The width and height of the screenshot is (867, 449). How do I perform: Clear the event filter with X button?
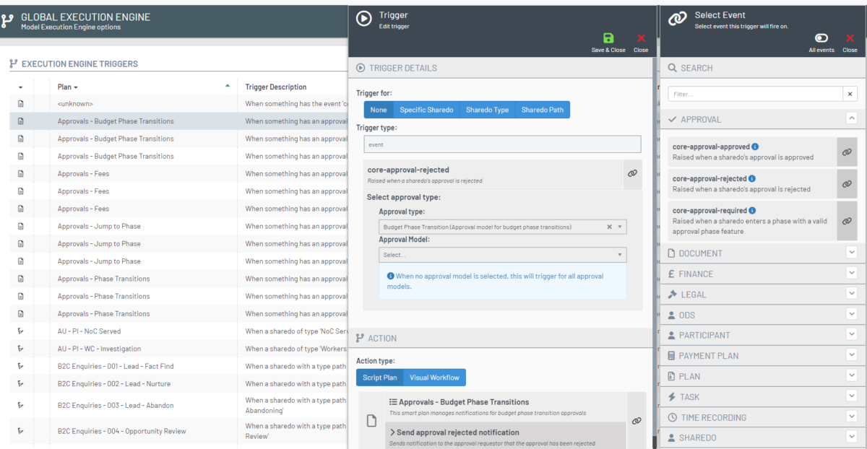850,94
